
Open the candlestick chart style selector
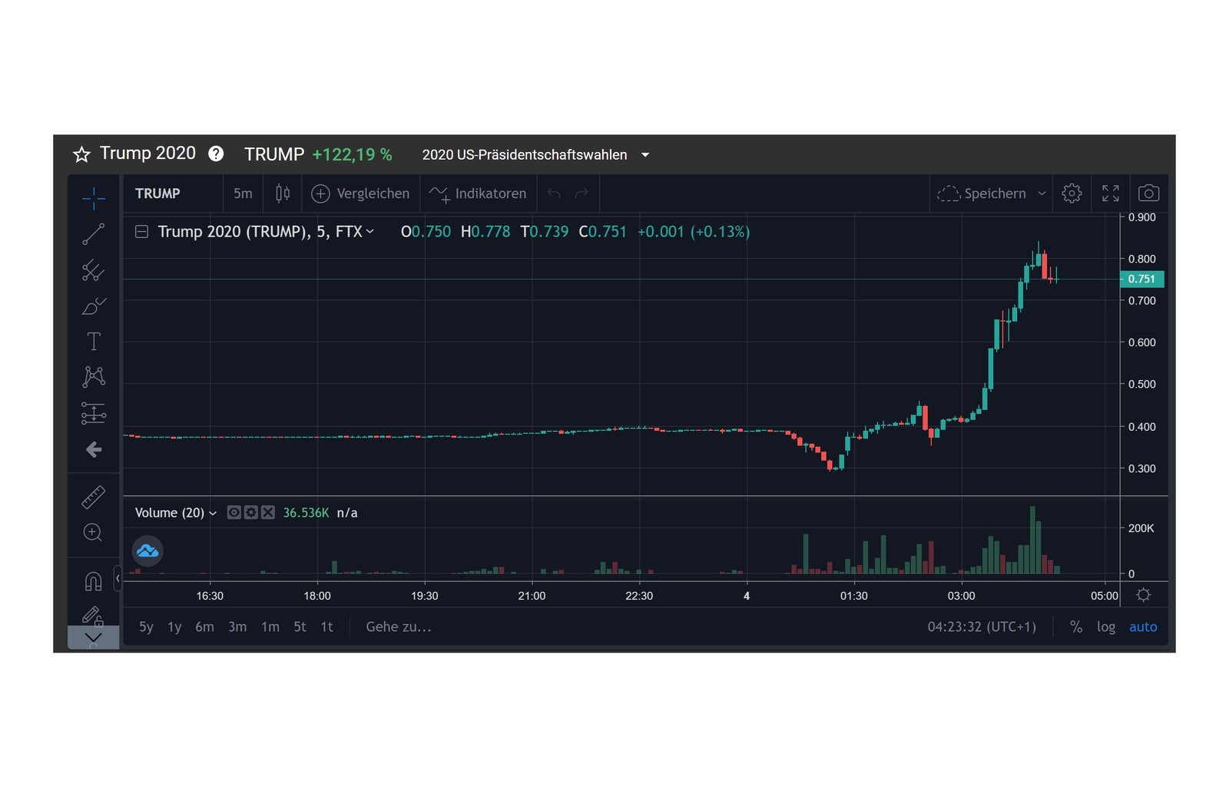(x=283, y=193)
